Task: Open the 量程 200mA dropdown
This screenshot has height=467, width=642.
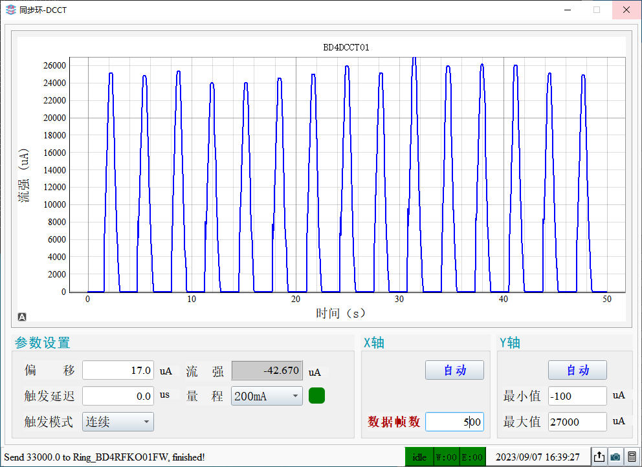Action: 267,396
